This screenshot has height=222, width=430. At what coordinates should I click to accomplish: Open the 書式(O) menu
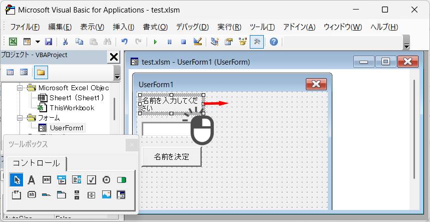155,27
